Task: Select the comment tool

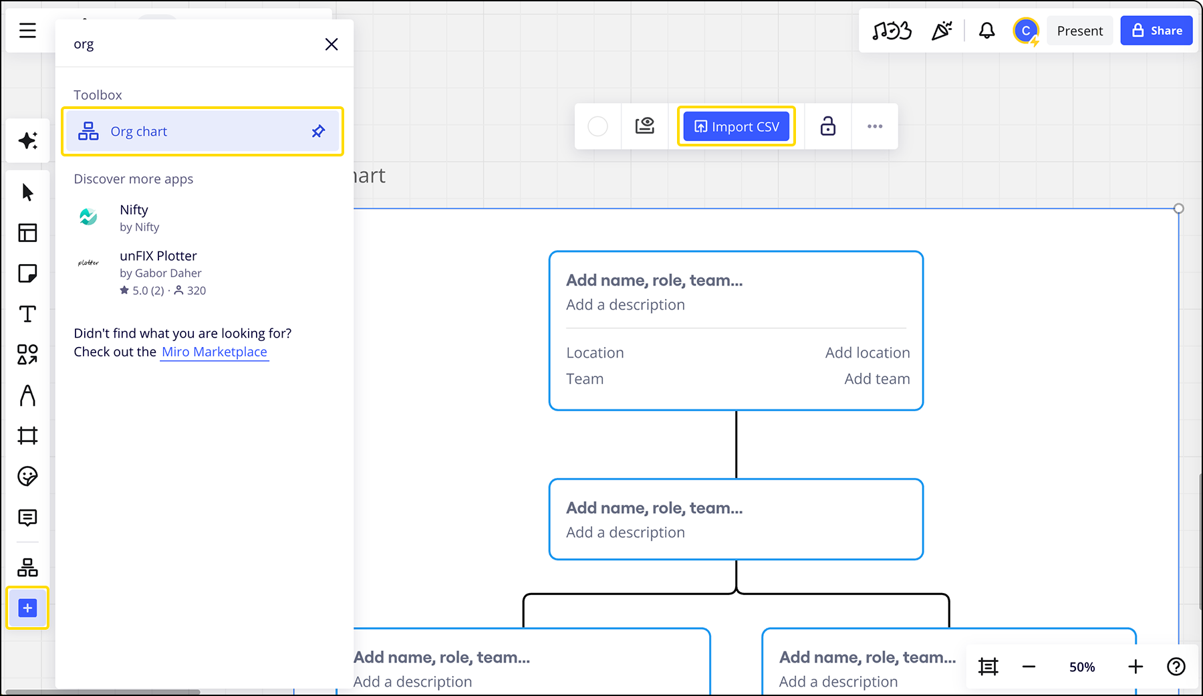Action: click(27, 517)
